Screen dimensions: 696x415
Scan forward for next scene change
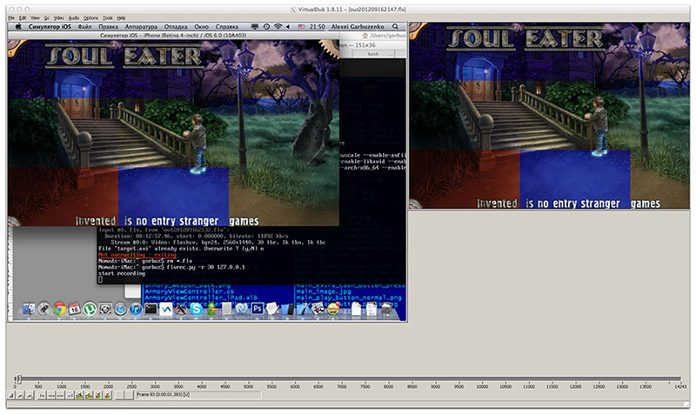coord(107,395)
